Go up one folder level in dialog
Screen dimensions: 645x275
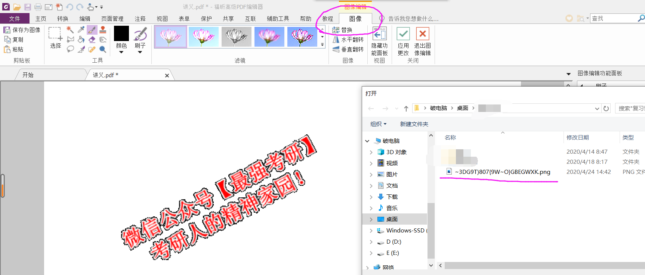406,108
